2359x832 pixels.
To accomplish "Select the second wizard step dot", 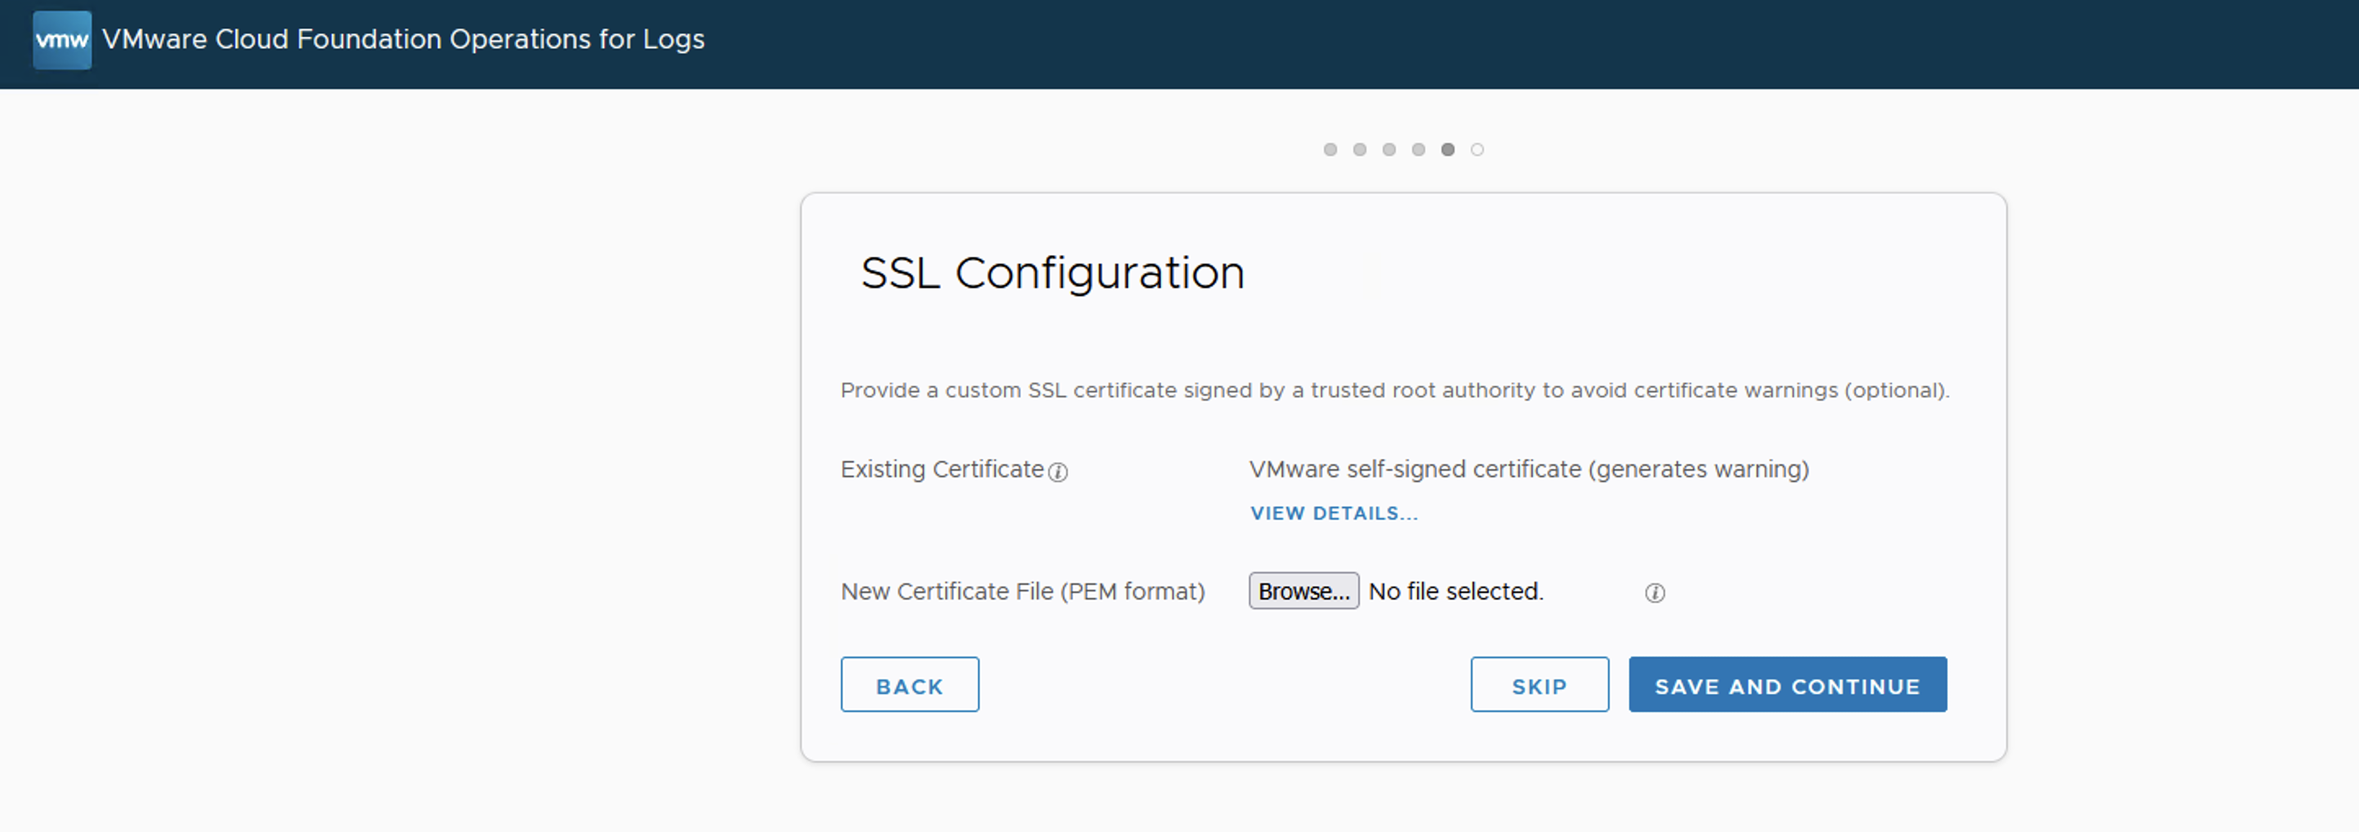I will pyautogui.click(x=1359, y=149).
